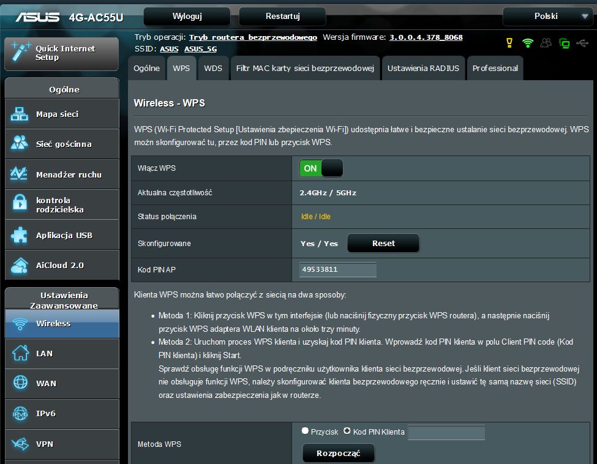Image resolution: width=597 pixels, height=464 pixels.
Task: Click the 2.4GHz / 5GHz frequency text
Action: click(x=328, y=193)
